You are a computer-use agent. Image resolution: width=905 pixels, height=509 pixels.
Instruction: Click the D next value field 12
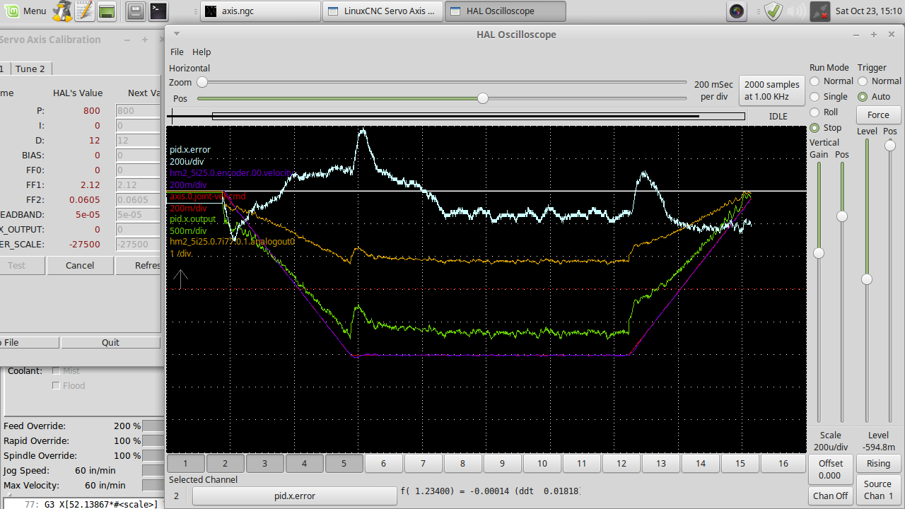[138, 141]
